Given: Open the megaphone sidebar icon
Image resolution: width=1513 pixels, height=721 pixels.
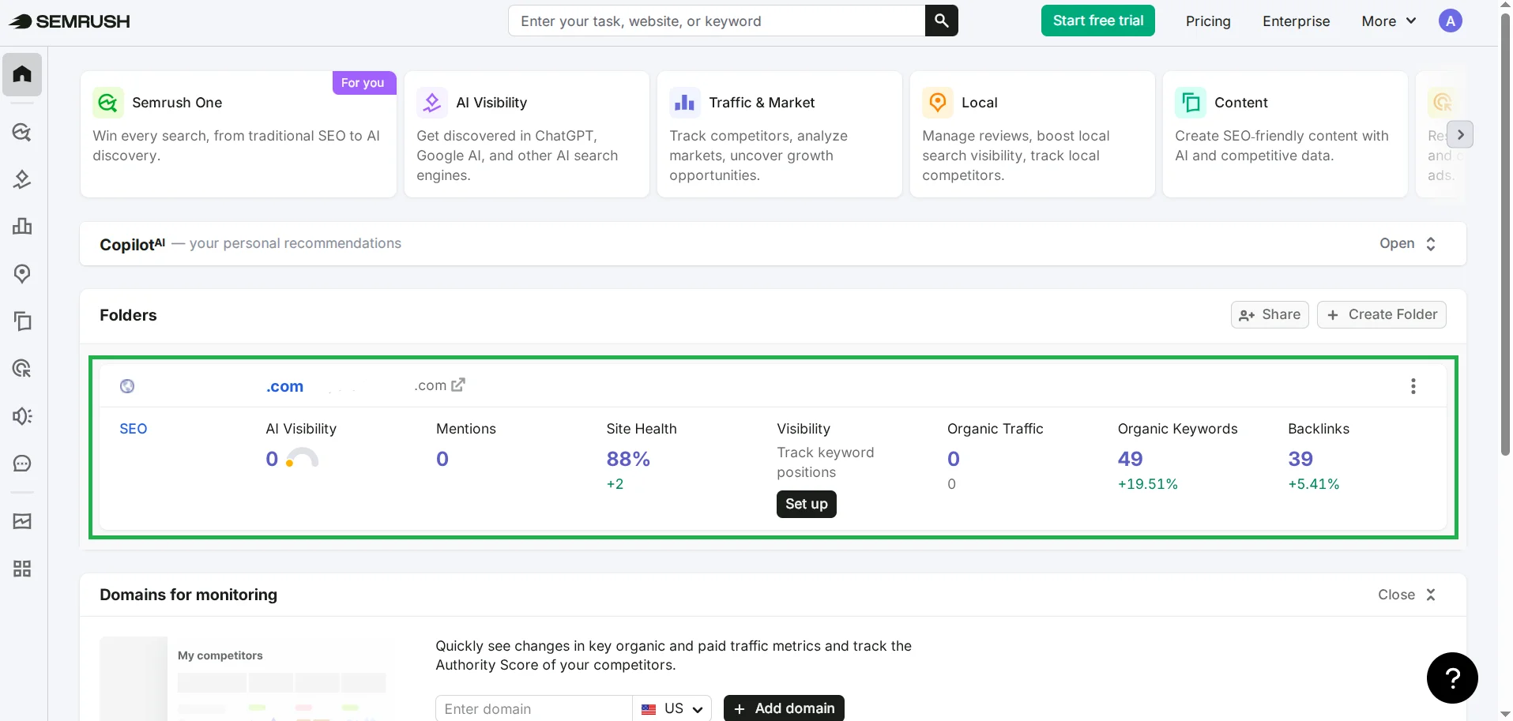Looking at the screenshot, I should [x=22, y=416].
